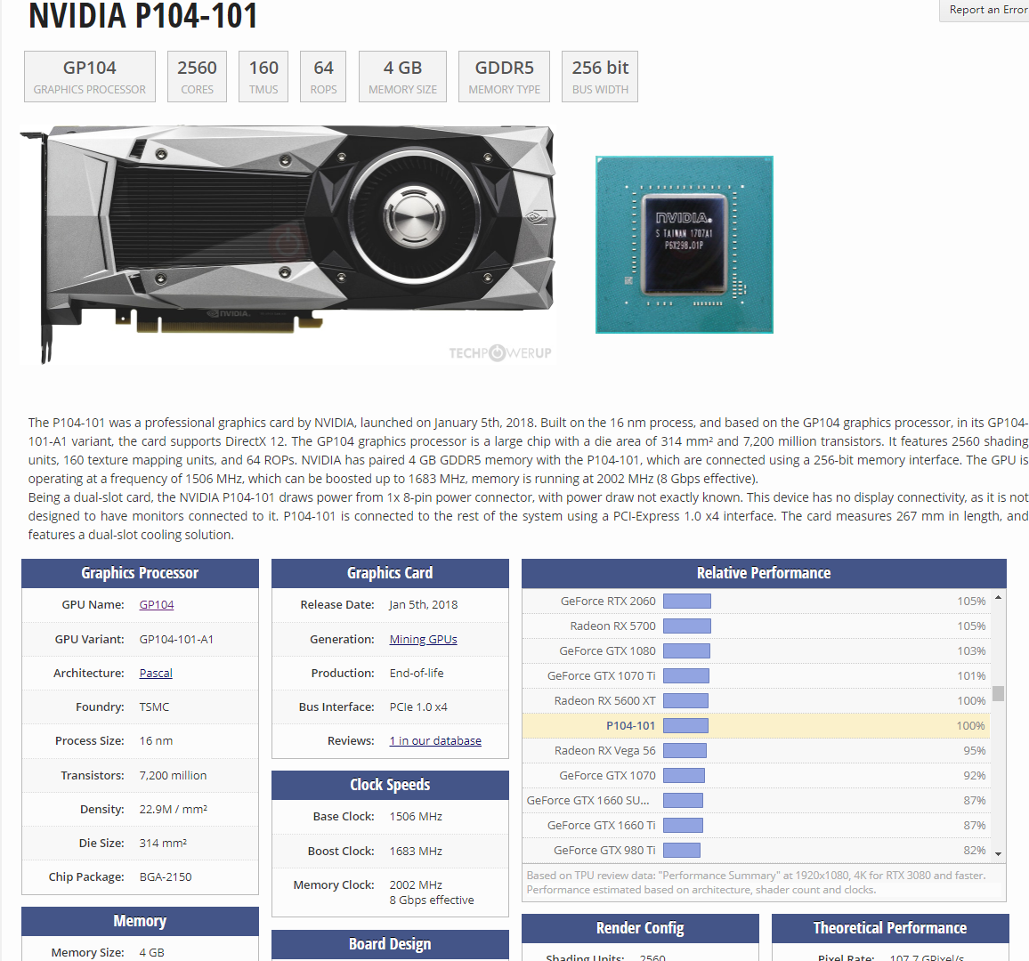This screenshot has width=1029, height=961.
Task: Click the 4 GB Memory Size spec box
Action: pyautogui.click(x=403, y=77)
